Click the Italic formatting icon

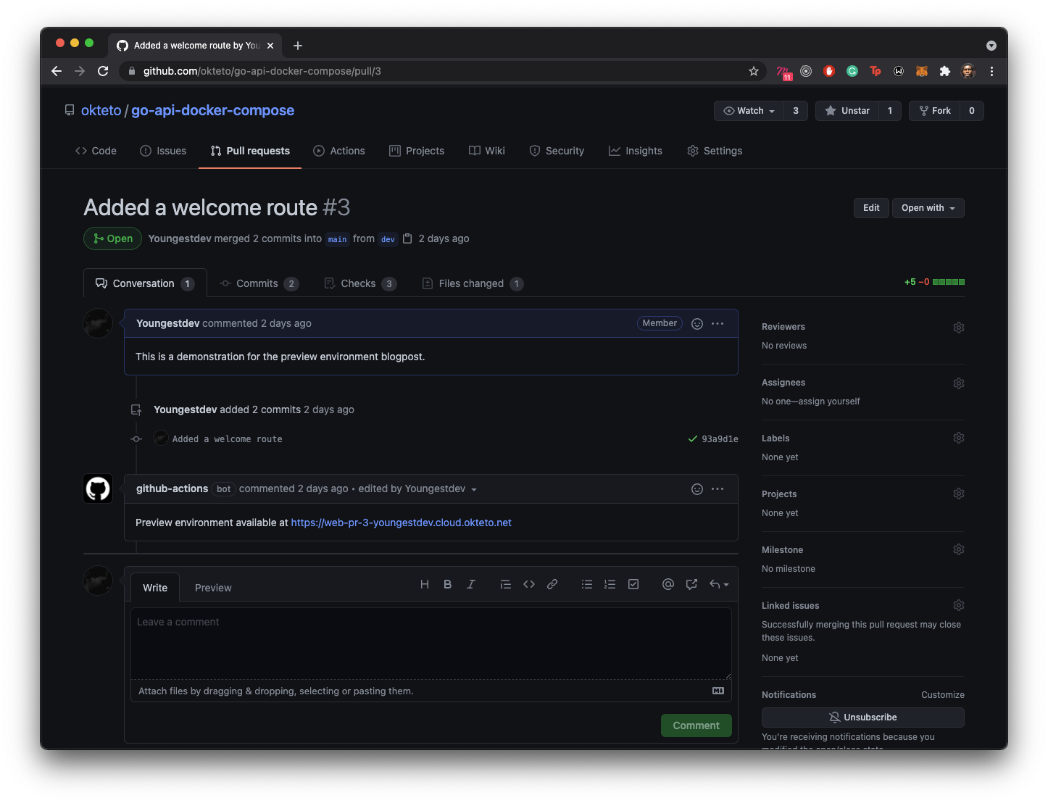[x=470, y=584]
